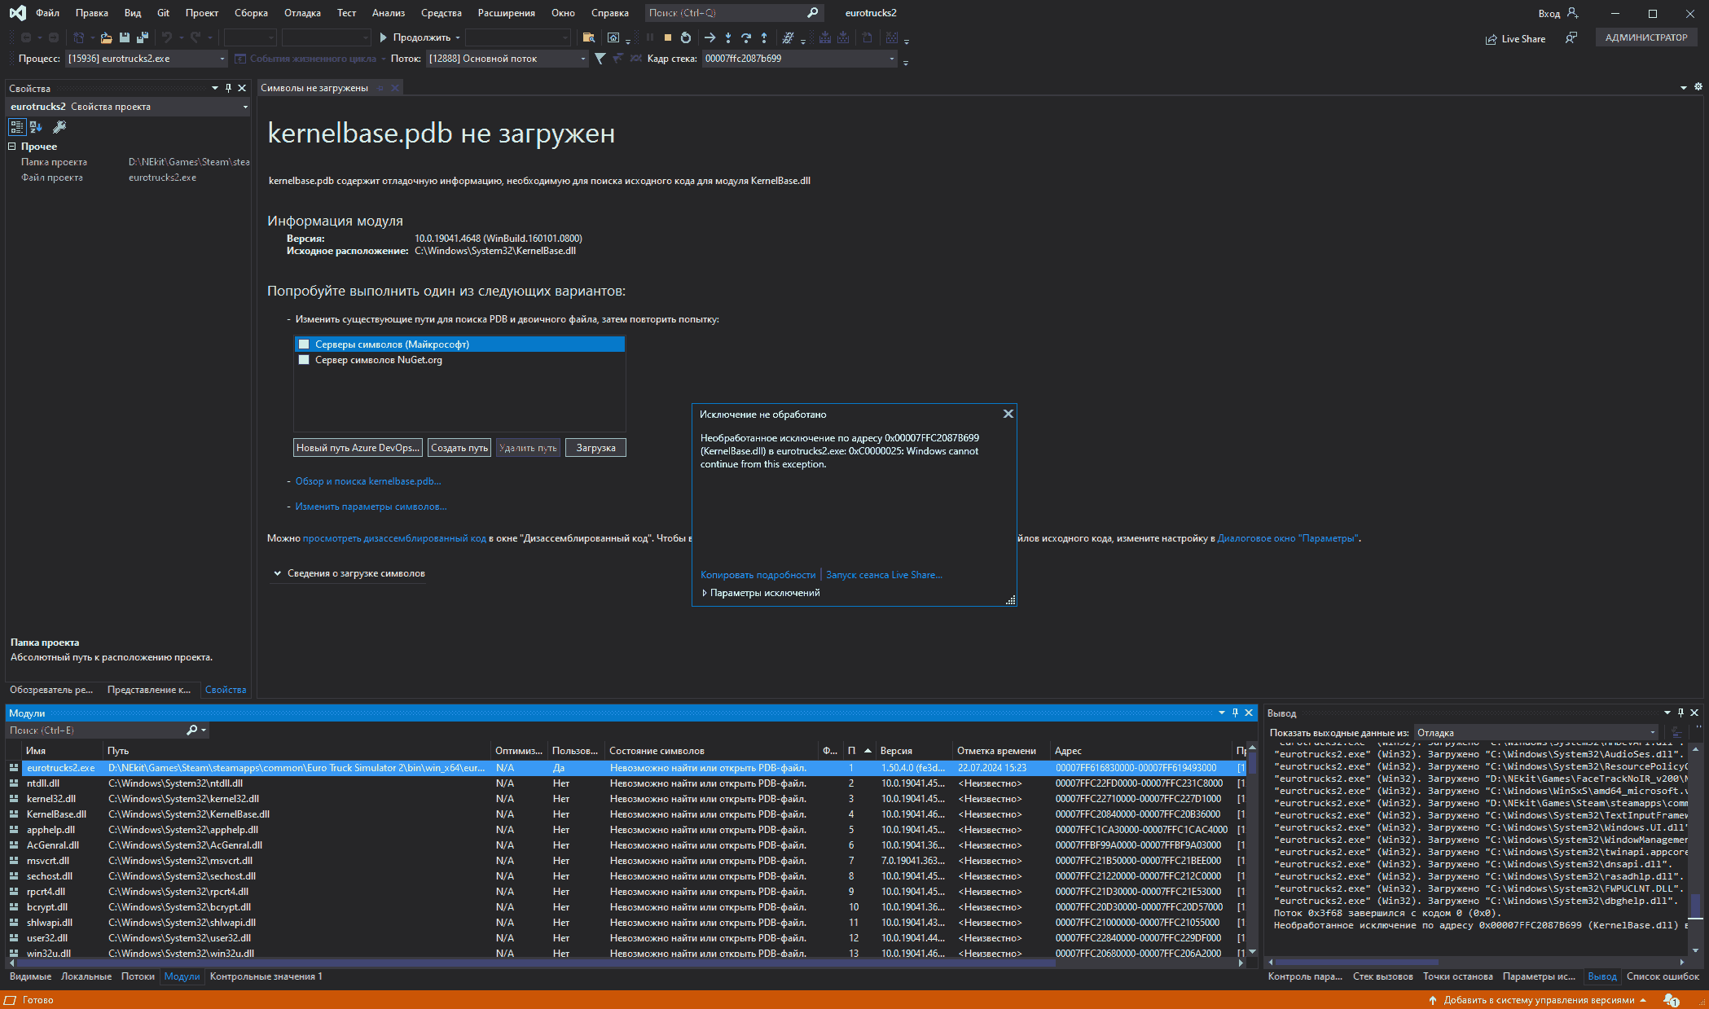Click Show Next Statement arrow icon
1709x1009 pixels.
click(x=710, y=37)
